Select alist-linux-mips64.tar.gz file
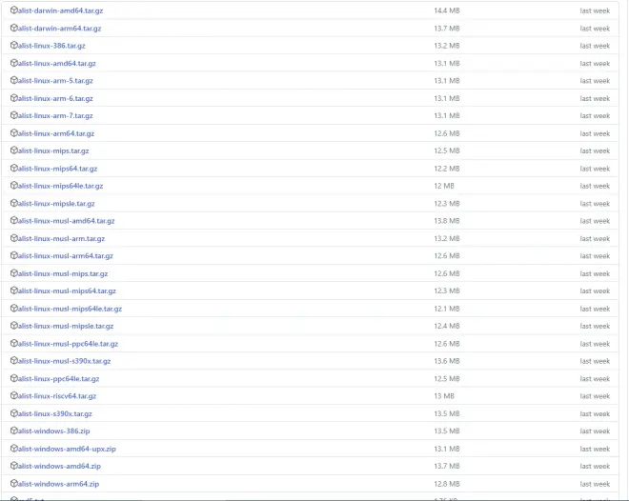The height and width of the screenshot is (501, 629). pyautogui.click(x=57, y=169)
